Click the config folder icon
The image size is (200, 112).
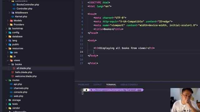coord(10,32)
